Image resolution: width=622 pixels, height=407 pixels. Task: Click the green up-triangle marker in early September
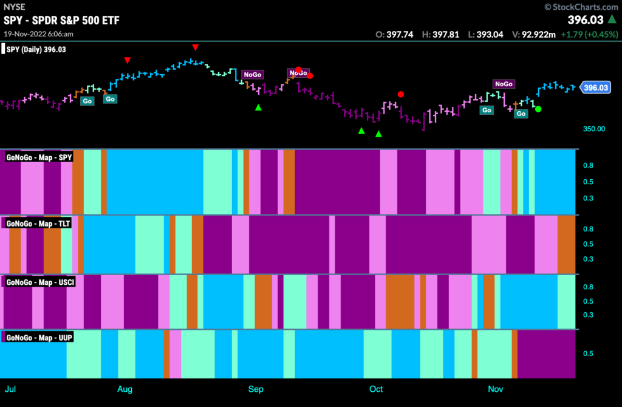point(258,107)
